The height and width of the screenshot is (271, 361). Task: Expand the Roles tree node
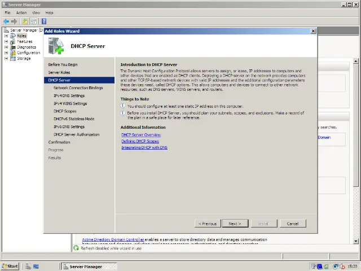tap(6, 36)
